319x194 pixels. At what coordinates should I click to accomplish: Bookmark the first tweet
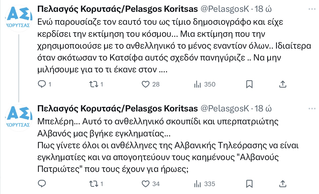249,84
